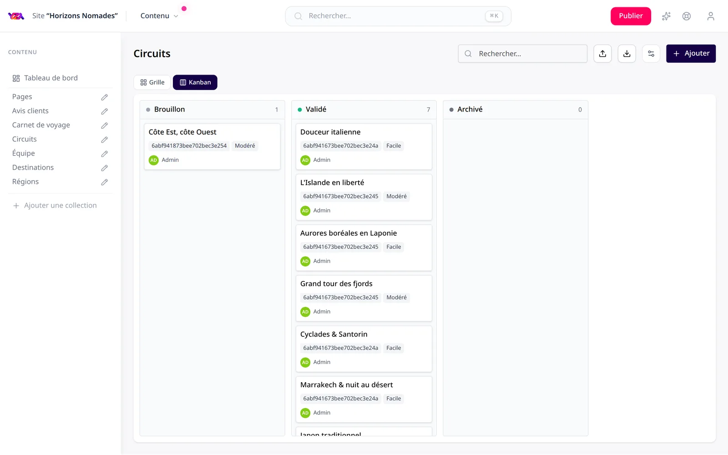The image size is (728, 455).
Task: Click the magnifier icon in Circuits search
Action: click(x=468, y=54)
